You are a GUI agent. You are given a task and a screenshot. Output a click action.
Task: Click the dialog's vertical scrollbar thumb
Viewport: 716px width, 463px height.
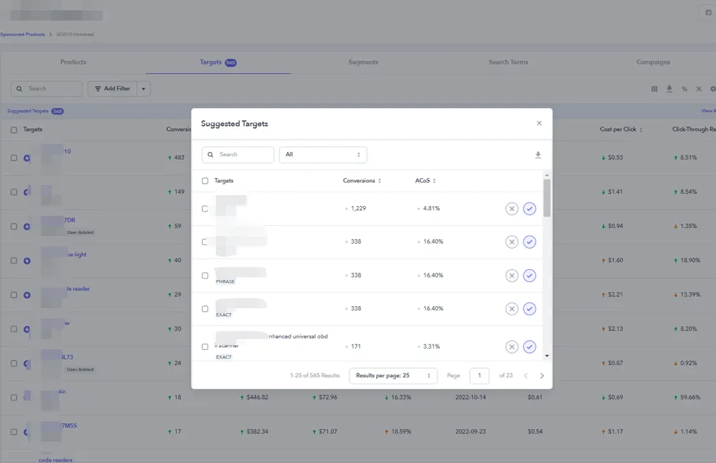coord(547,198)
